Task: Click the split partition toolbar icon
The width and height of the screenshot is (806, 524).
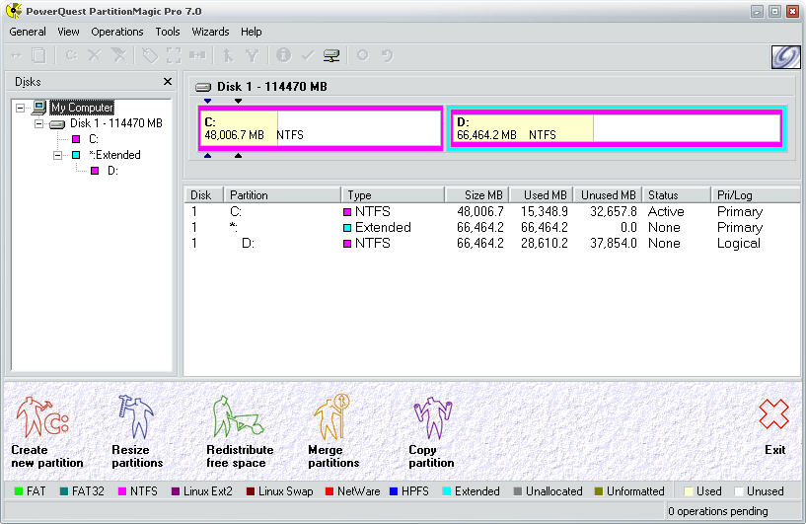Action: pyautogui.click(x=252, y=55)
